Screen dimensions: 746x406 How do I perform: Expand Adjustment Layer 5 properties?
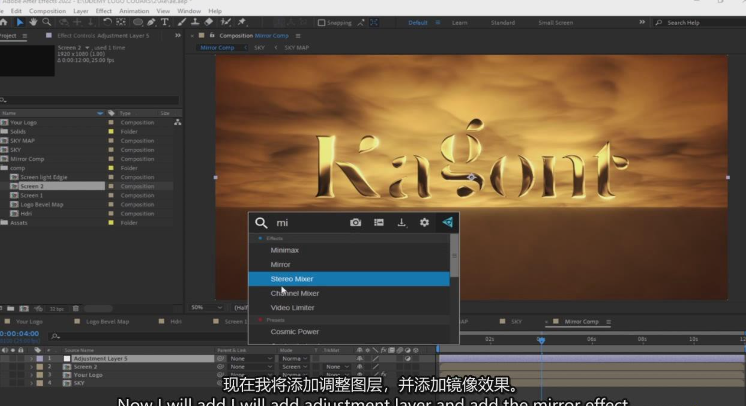tap(31, 359)
